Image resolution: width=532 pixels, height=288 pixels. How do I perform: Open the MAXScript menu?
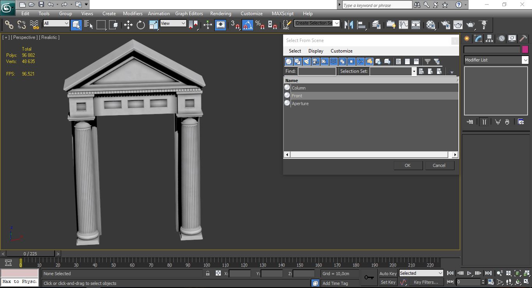point(283,14)
